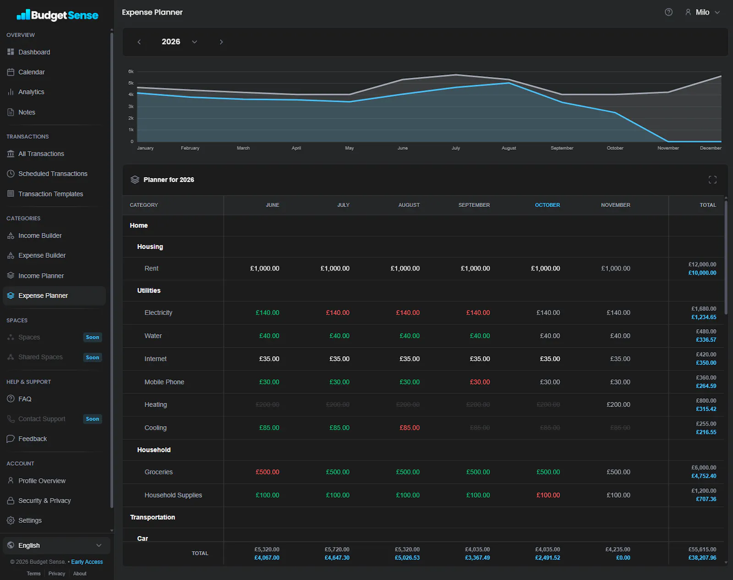Click the Analytics bar chart icon
Screen dimensions: 733x580
tap(11, 92)
